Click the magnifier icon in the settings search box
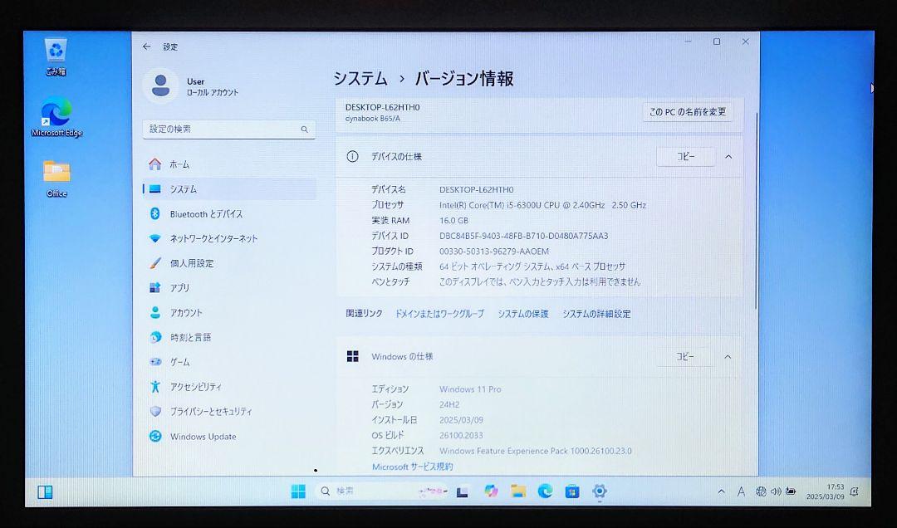This screenshot has height=528, width=897. pyautogui.click(x=304, y=130)
